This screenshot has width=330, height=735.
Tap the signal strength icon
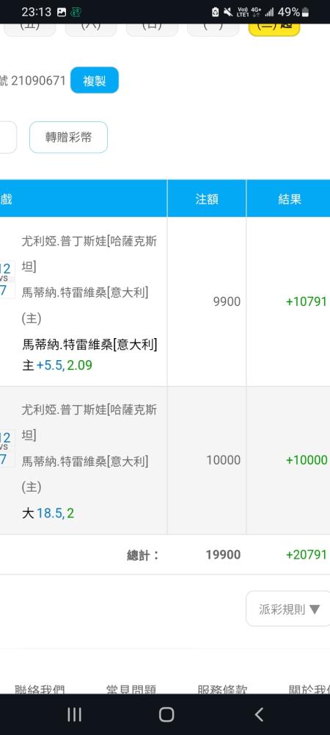(269, 12)
